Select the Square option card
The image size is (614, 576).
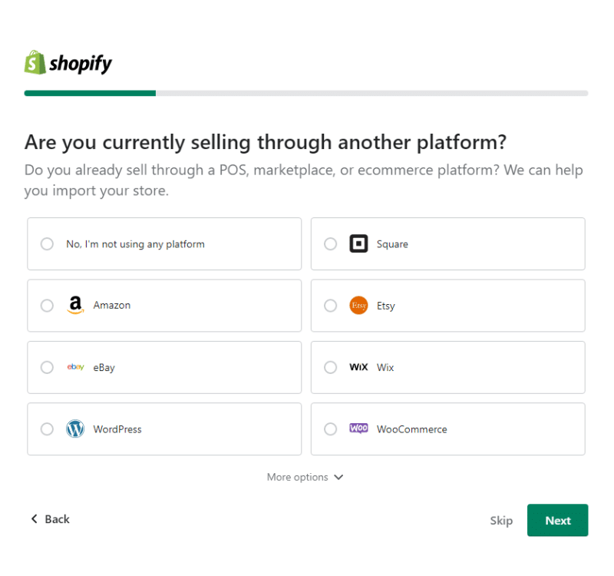(447, 243)
